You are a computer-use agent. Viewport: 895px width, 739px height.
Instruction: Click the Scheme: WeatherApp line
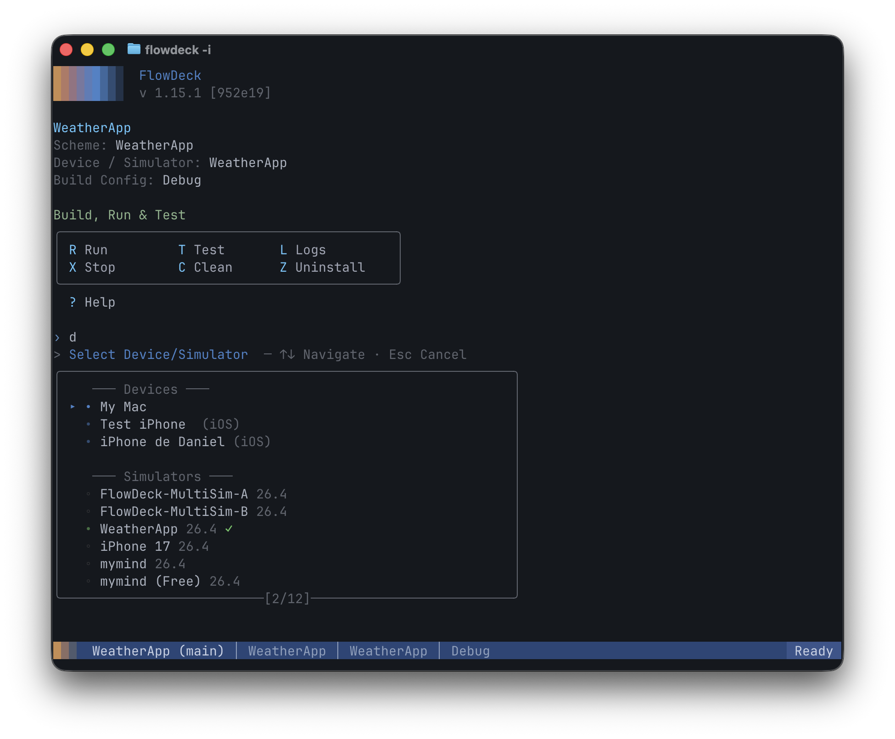pos(123,145)
